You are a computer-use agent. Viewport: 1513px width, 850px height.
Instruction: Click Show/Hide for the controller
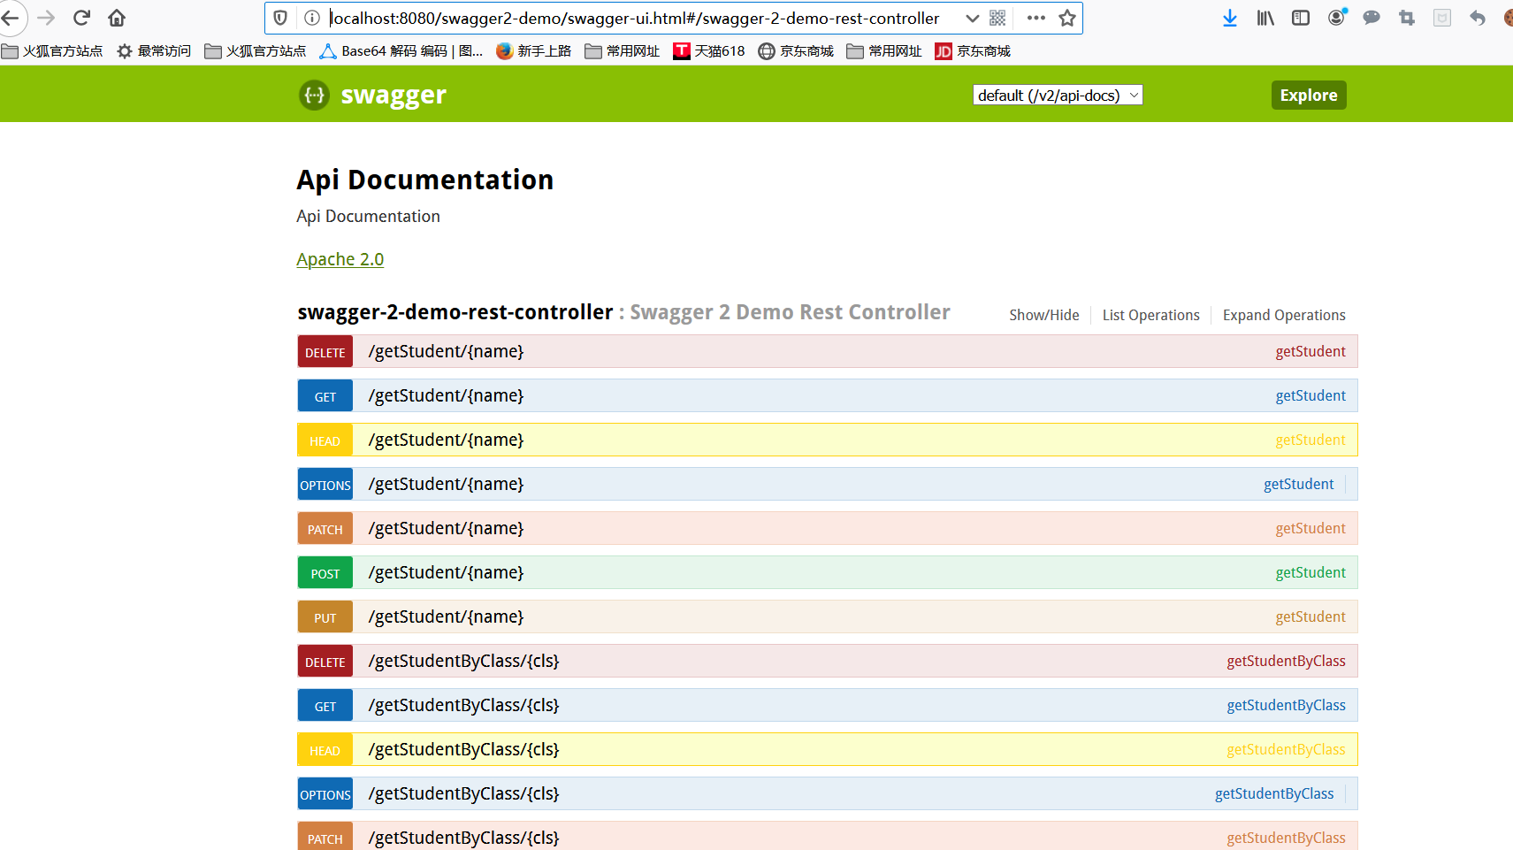click(x=1044, y=315)
